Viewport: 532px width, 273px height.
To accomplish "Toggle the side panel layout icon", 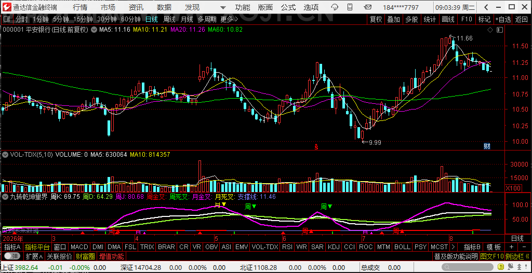I will pos(499,30).
